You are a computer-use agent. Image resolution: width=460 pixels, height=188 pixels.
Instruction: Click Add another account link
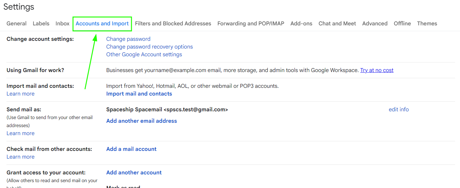pyautogui.click(x=134, y=173)
